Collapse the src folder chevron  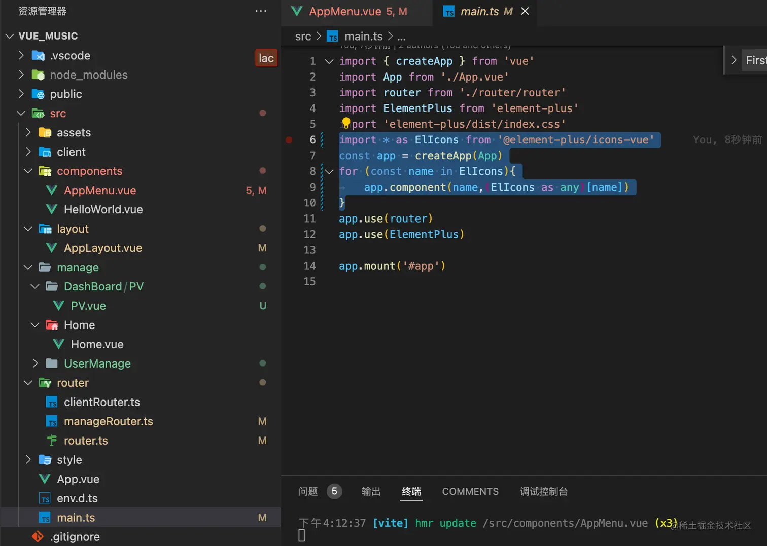point(21,113)
